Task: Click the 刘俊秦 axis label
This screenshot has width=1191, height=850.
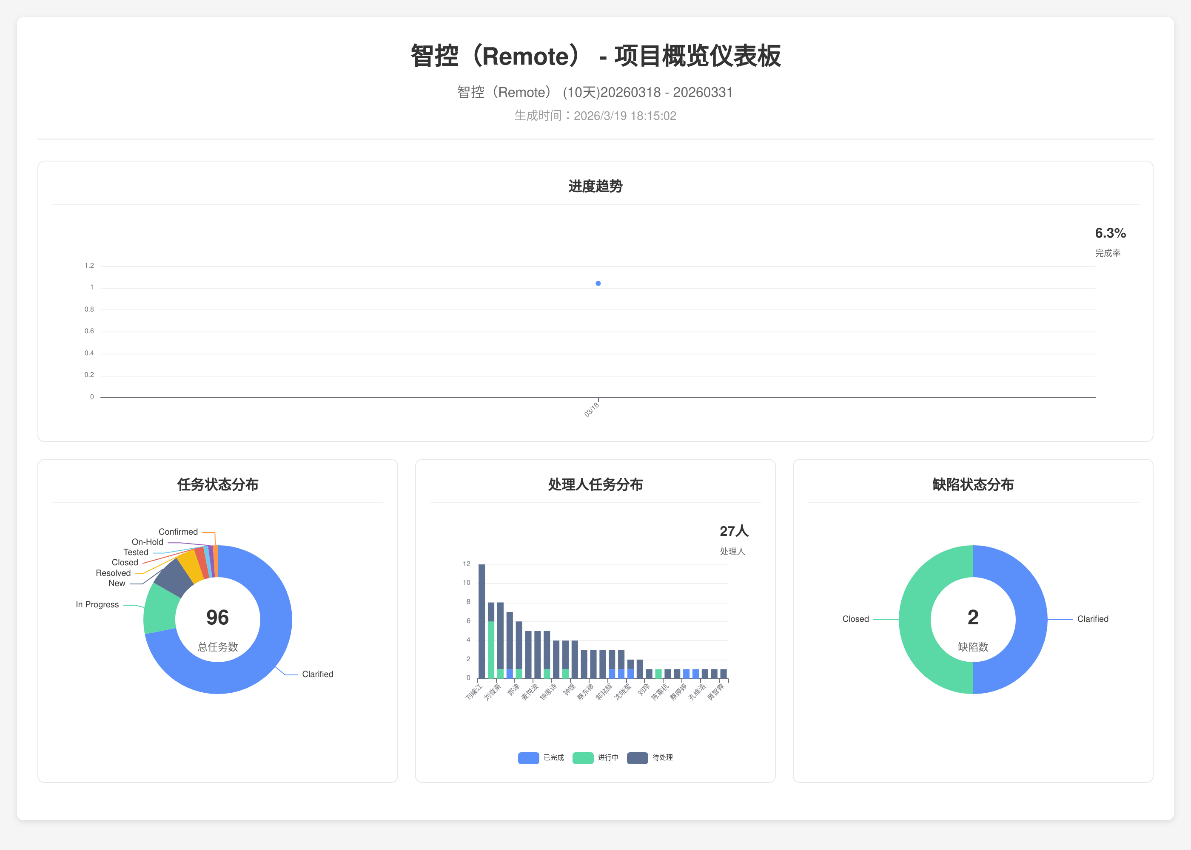Action: [x=492, y=691]
